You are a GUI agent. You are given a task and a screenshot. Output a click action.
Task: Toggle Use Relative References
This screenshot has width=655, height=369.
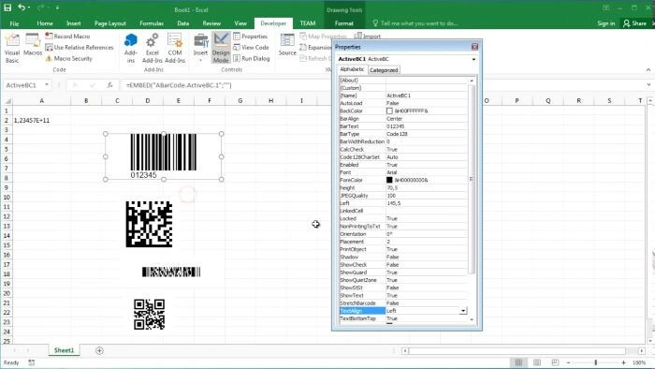point(80,47)
